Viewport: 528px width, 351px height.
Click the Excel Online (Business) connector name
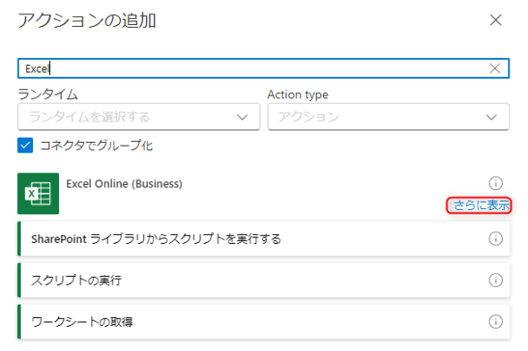tap(124, 184)
